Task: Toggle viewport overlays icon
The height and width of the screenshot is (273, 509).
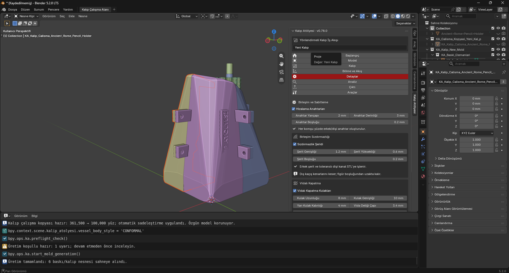Action: pos(374,16)
